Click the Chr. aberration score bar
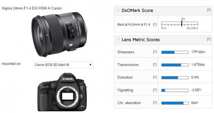The height and width of the screenshot is (113, 214). click(x=175, y=103)
